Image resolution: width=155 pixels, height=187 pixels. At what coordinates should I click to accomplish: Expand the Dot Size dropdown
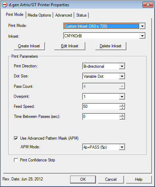click(122, 76)
